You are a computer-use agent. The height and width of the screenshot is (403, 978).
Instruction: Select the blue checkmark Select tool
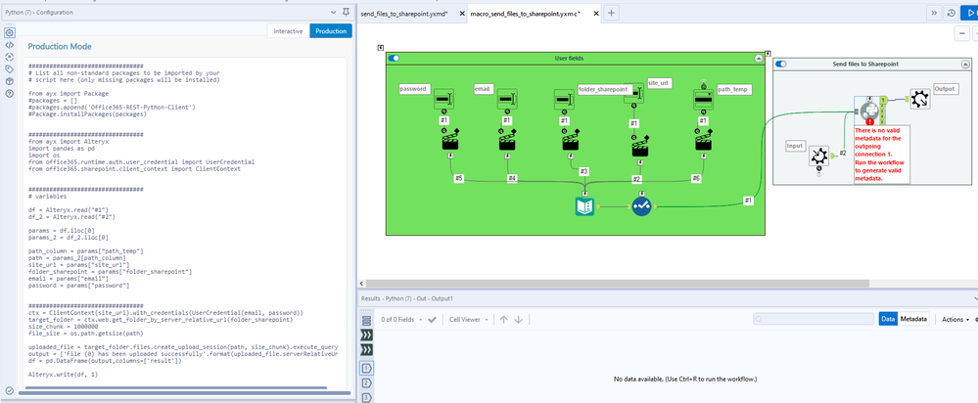coord(641,206)
